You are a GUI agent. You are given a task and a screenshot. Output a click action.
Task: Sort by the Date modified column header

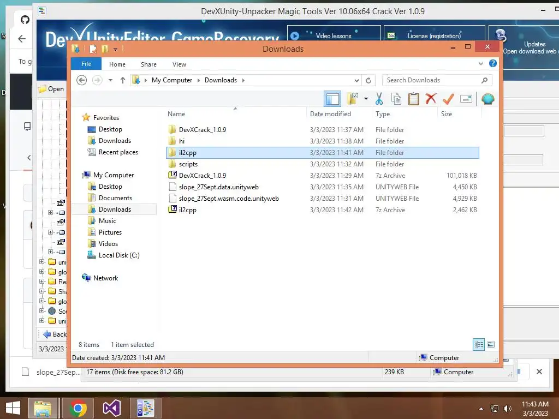[330, 114]
